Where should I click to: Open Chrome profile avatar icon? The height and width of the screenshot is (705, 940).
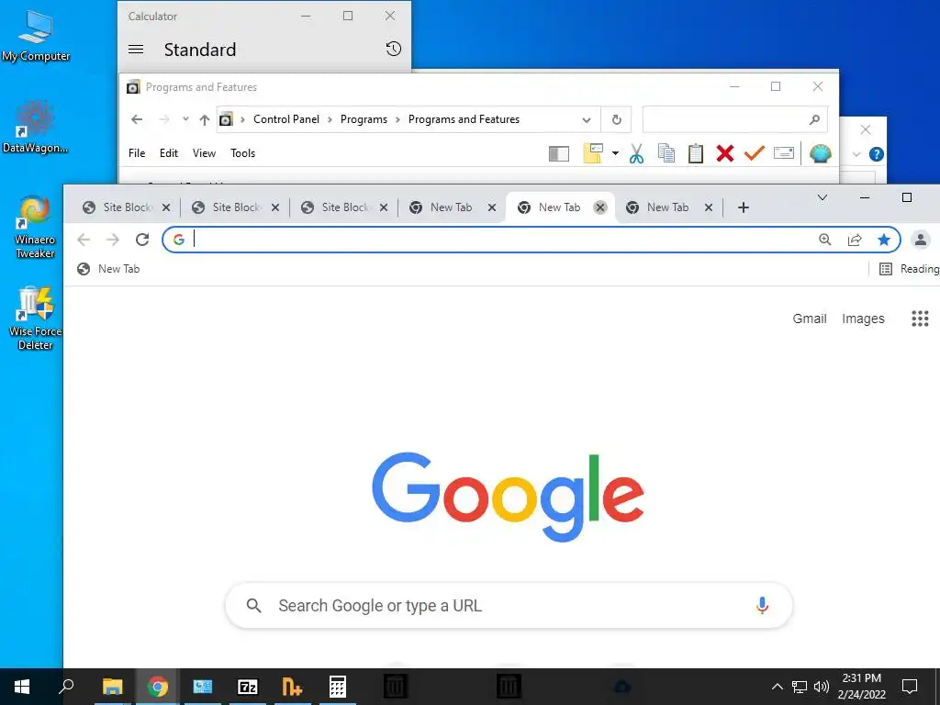tap(920, 240)
